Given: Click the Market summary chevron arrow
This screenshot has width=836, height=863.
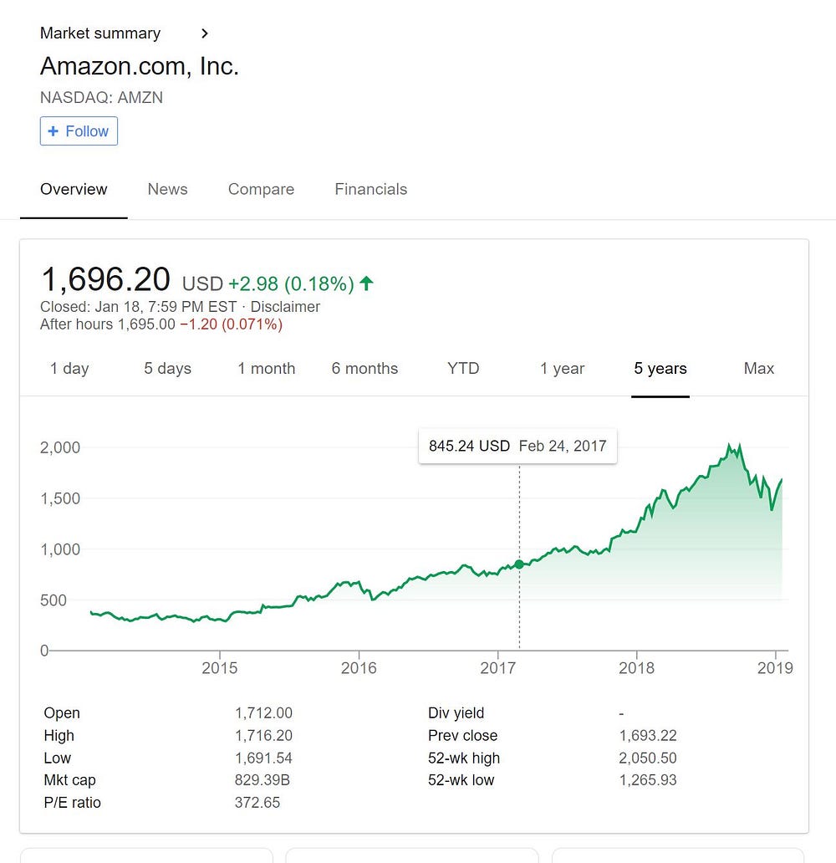Looking at the screenshot, I should (205, 33).
